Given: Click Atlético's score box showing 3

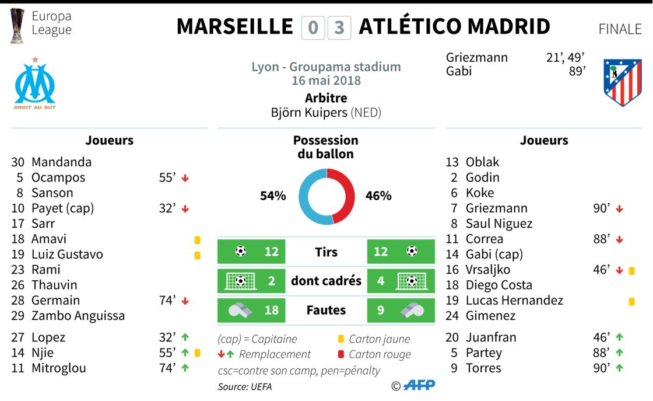Looking at the screenshot, I should click(339, 28).
